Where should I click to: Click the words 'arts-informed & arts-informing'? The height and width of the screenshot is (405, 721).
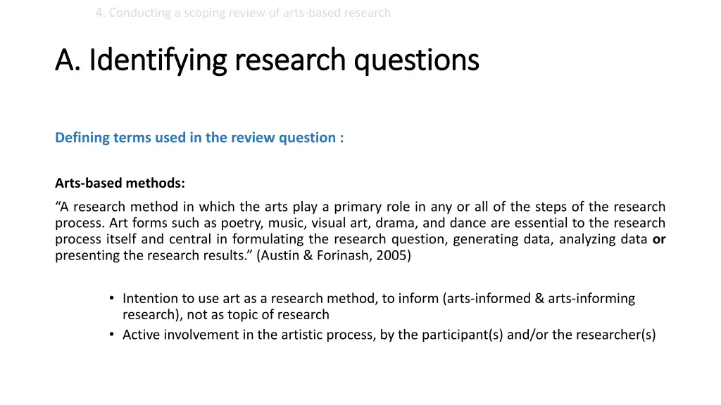pos(541,298)
